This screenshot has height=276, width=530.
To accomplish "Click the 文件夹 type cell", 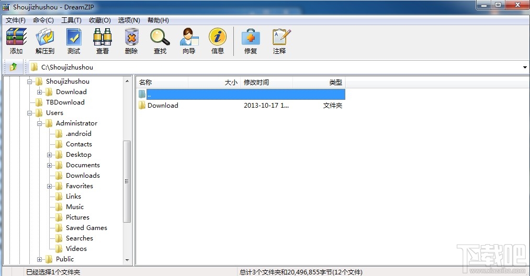I will click(x=333, y=106).
